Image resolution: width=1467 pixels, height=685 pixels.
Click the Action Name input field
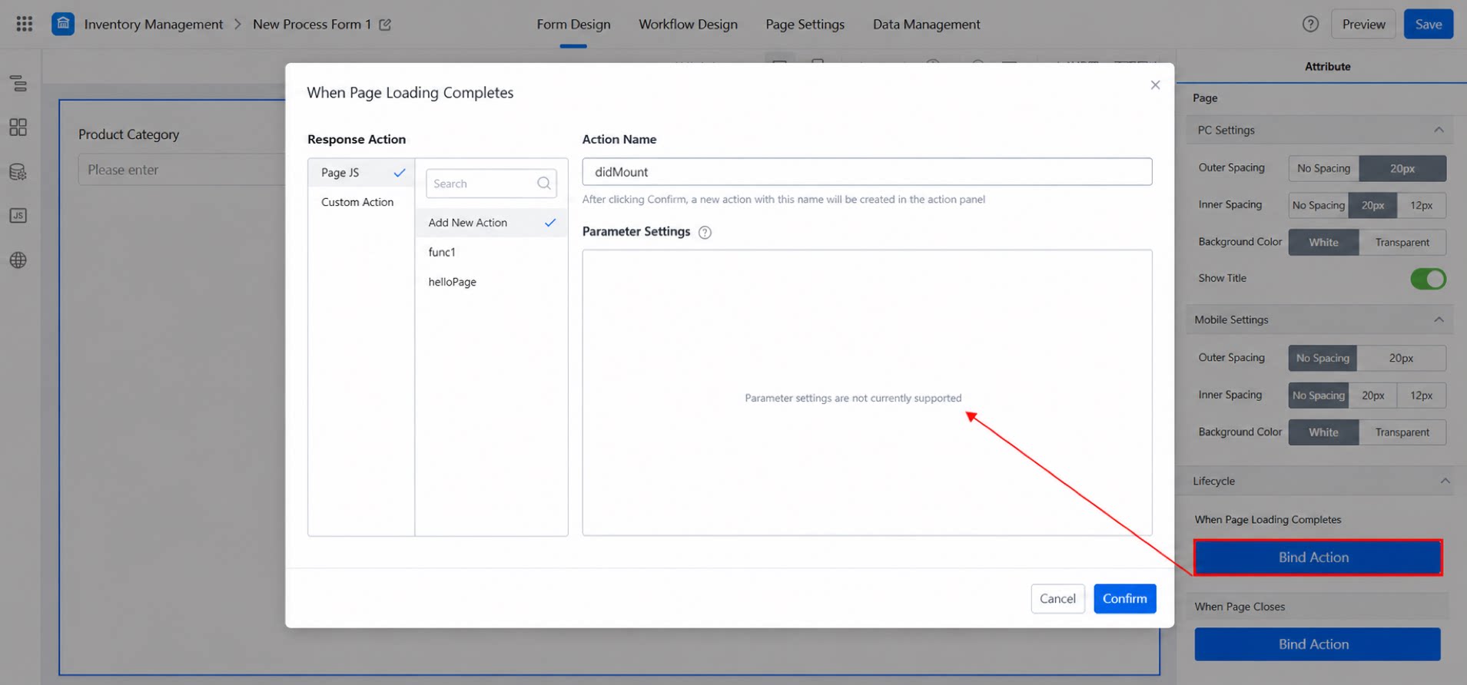(x=867, y=172)
